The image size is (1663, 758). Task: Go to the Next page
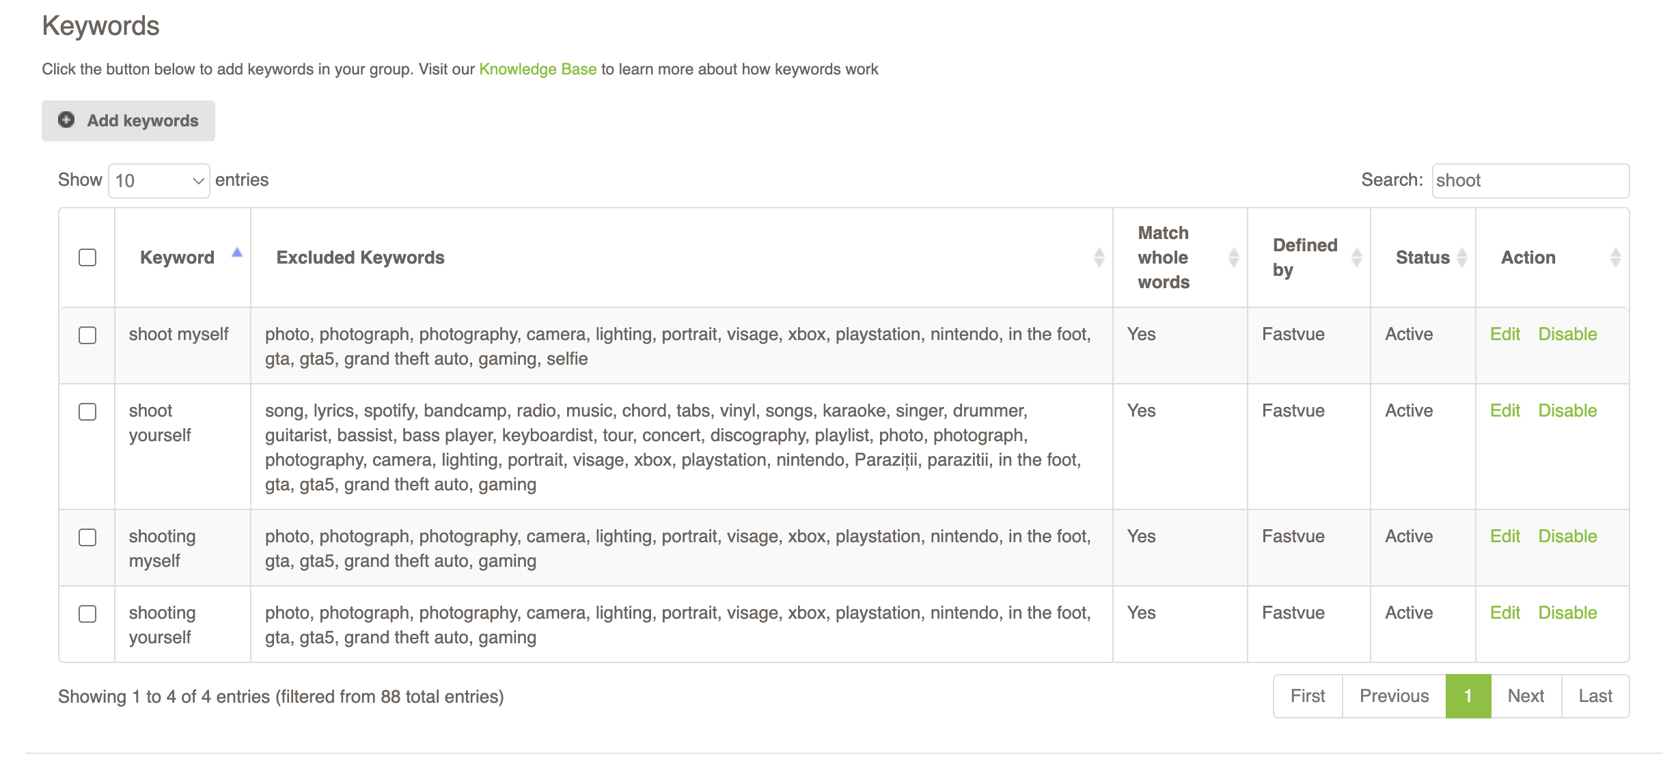(x=1526, y=696)
